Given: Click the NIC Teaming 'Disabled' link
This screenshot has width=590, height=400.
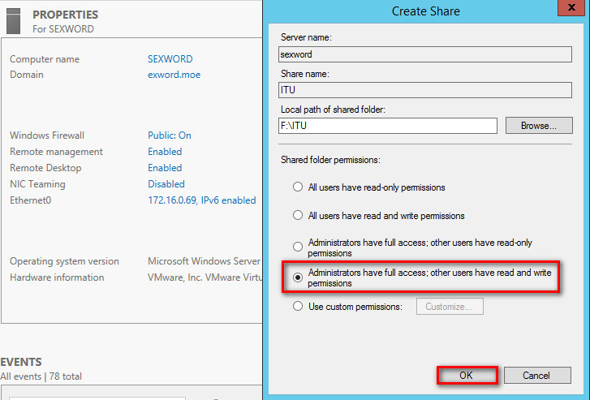Looking at the screenshot, I should pyautogui.click(x=166, y=184).
